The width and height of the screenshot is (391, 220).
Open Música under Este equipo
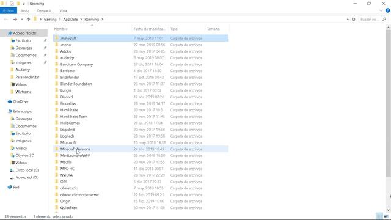(21, 148)
